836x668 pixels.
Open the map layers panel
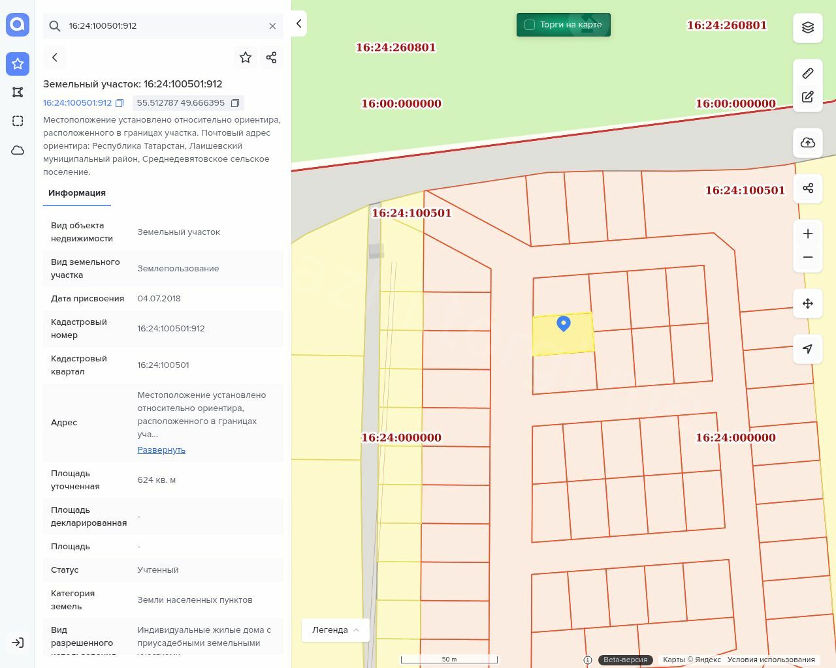(808, 27)
